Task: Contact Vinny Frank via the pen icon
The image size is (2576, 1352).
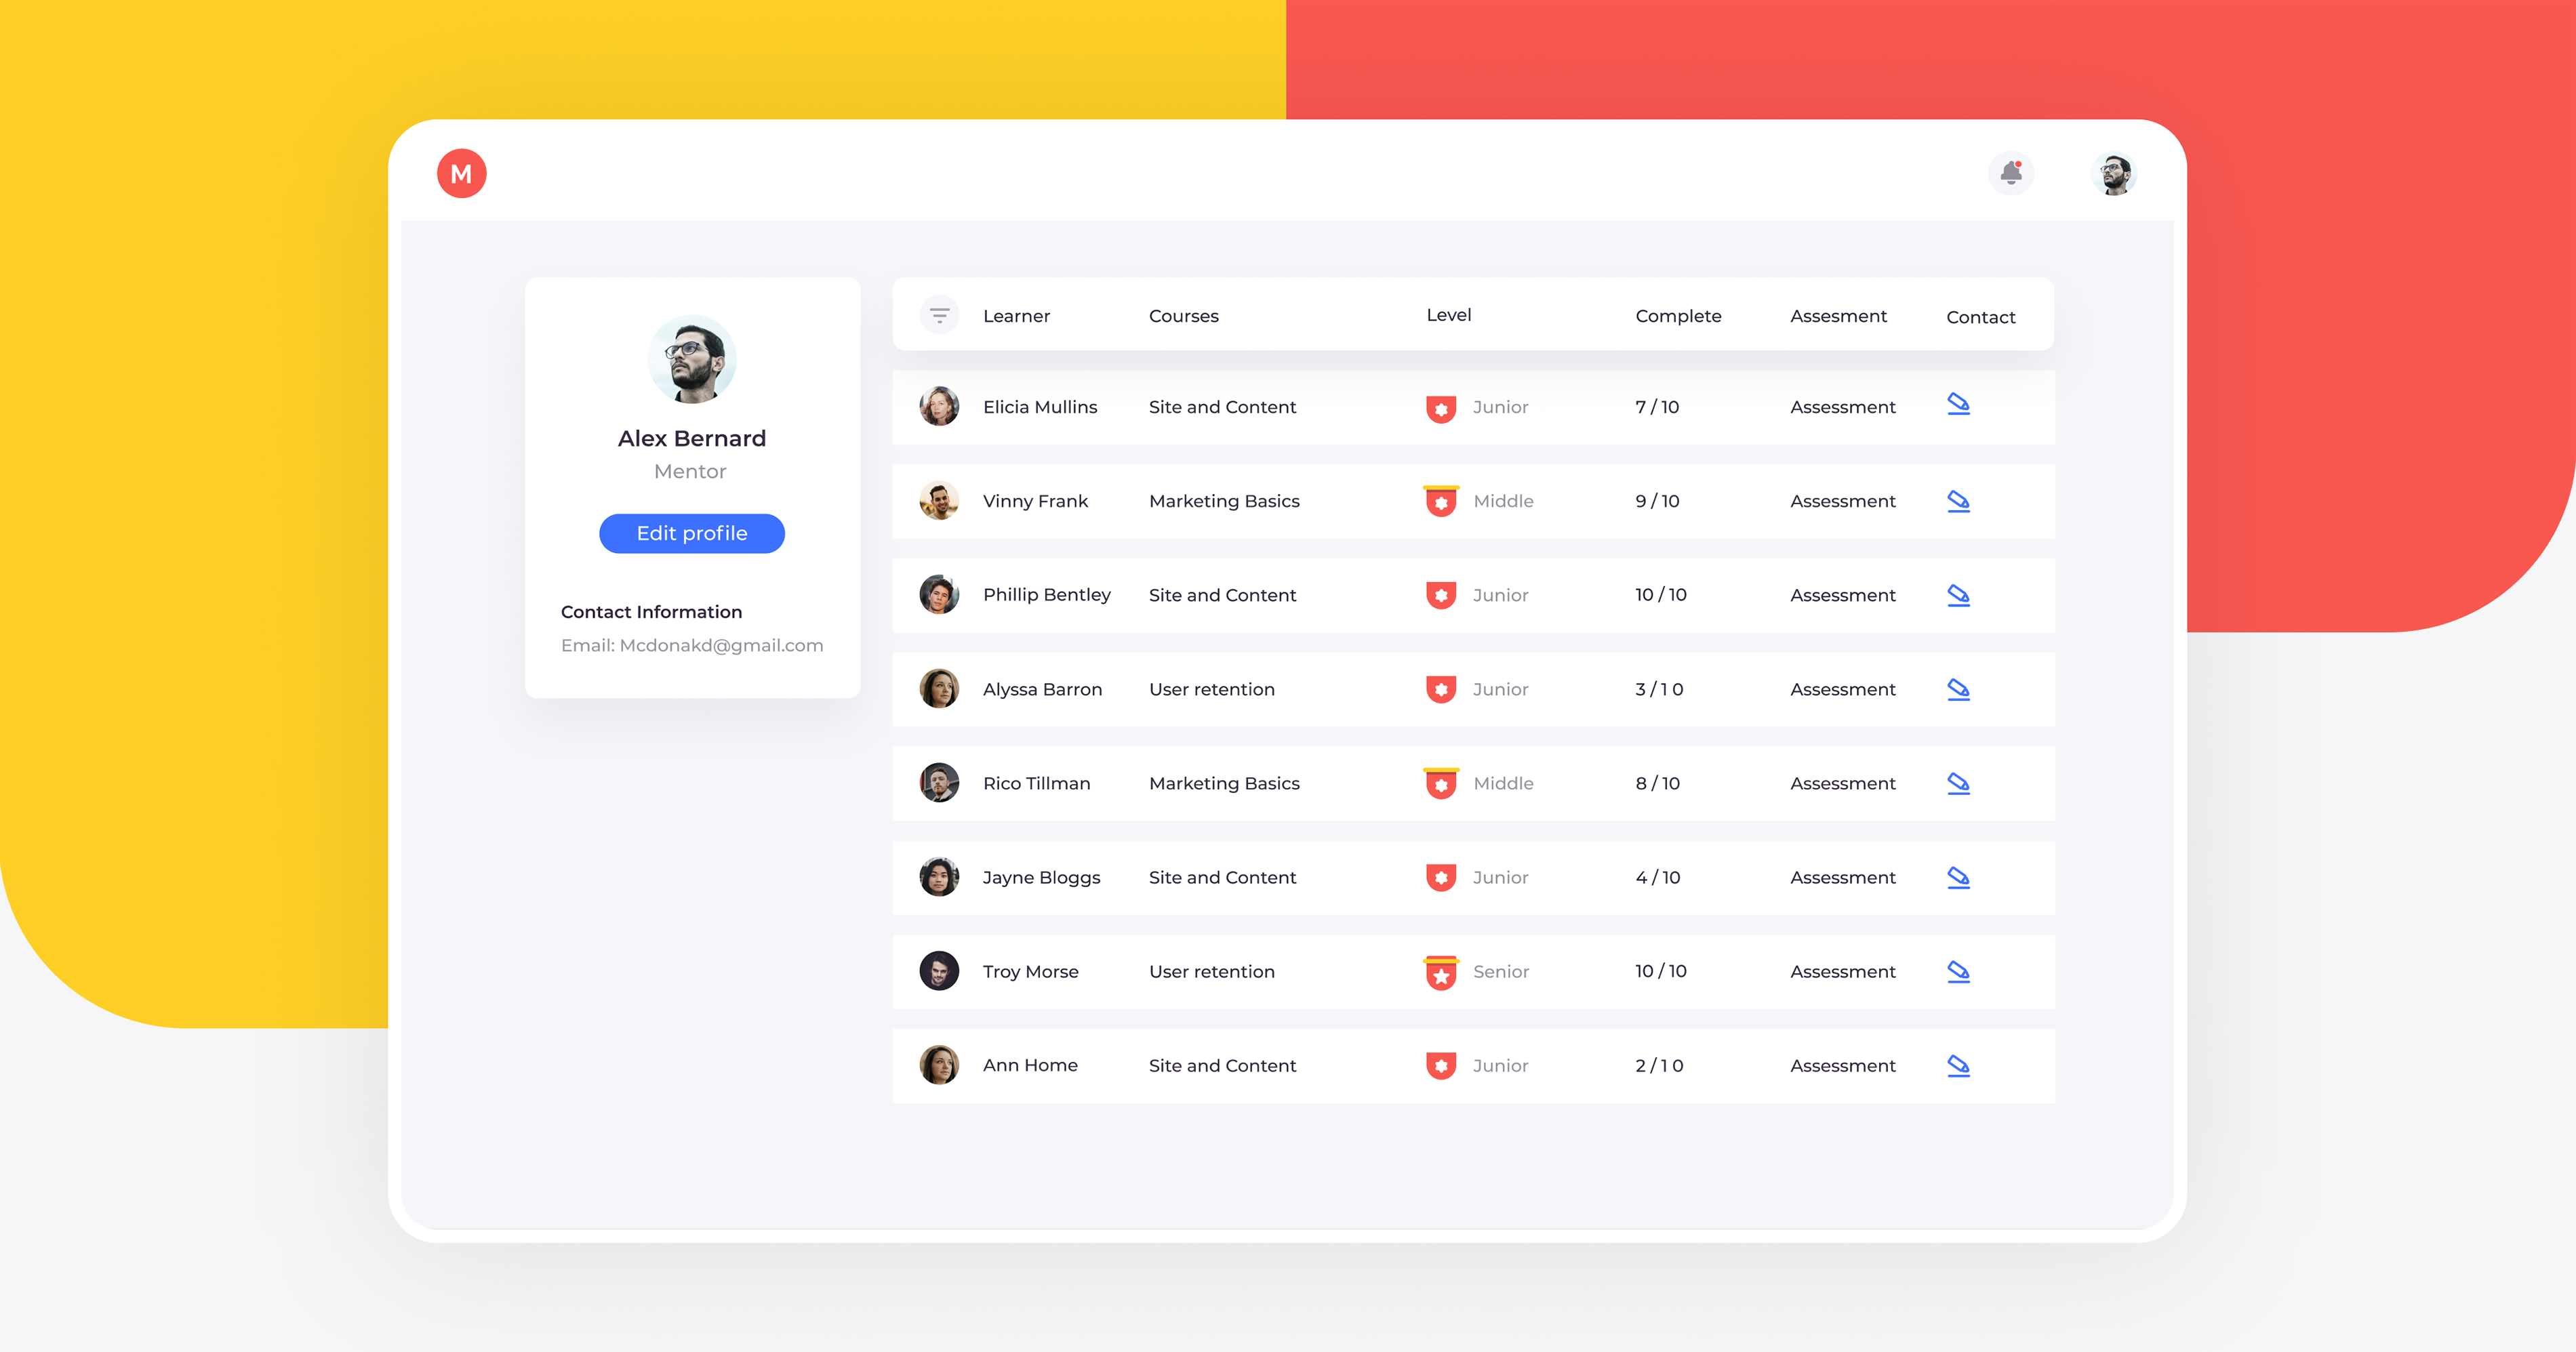Action: (x=1958, y=501)
